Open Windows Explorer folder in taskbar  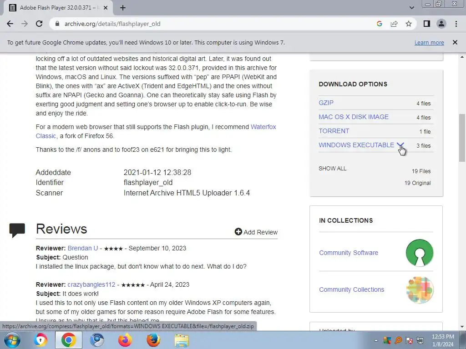click(x=181, y=340)
